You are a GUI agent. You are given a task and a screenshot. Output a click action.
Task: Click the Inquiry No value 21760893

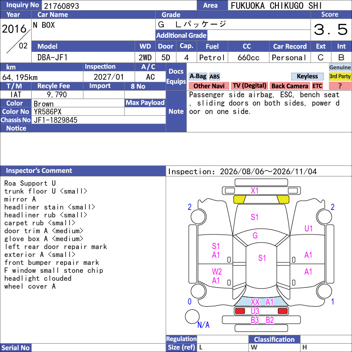[62, 6]
